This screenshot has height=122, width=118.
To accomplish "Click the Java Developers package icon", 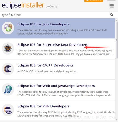I will (8, 28).
